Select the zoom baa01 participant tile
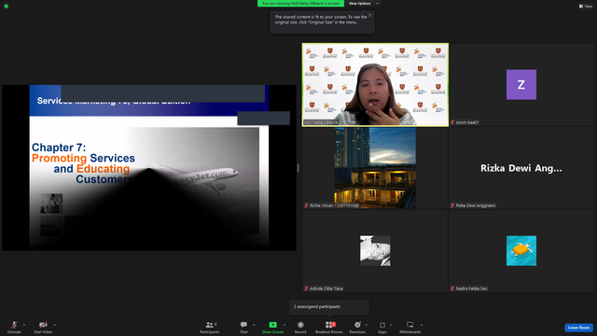This screenshot has height=336, width=597. [521, 85]
